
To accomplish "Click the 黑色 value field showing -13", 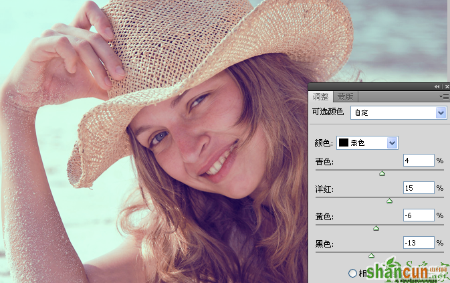I will [x=419, y=243].
